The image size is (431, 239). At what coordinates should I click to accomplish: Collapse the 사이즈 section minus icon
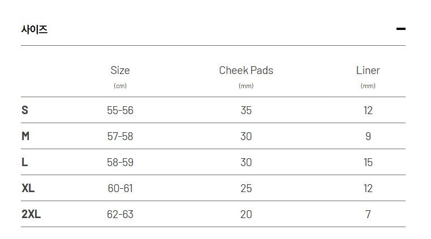(x=400, y=29)
